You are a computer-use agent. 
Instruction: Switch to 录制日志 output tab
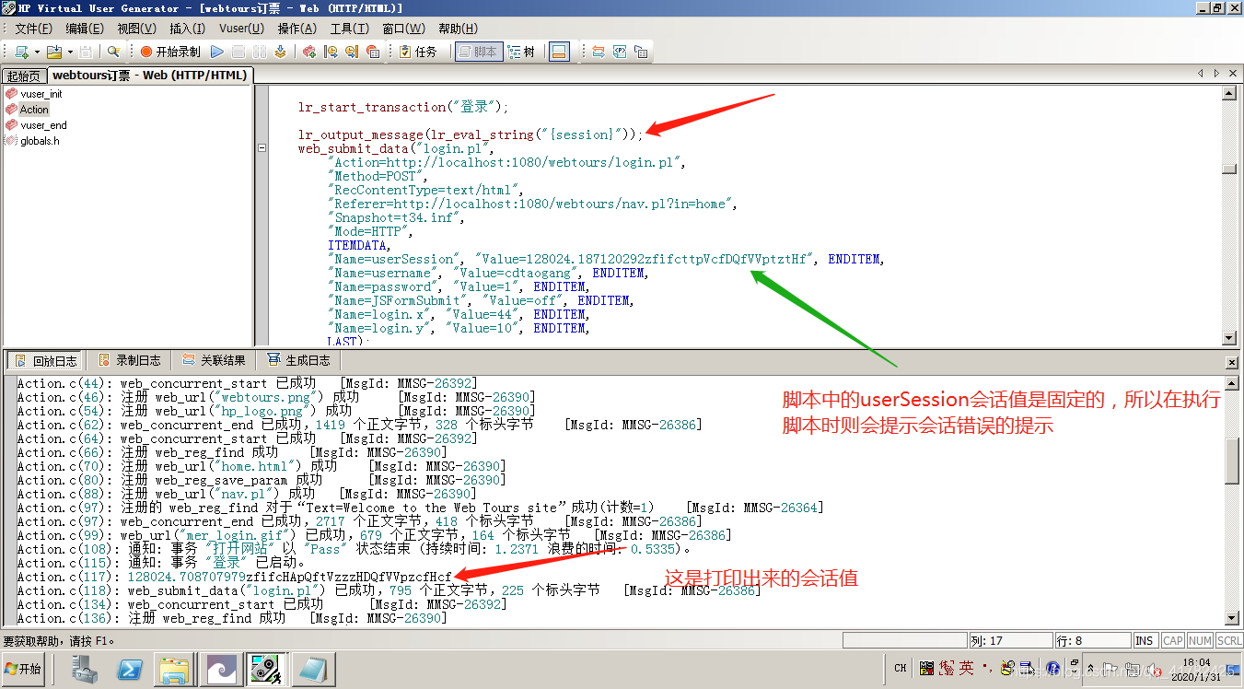point(129,360)
